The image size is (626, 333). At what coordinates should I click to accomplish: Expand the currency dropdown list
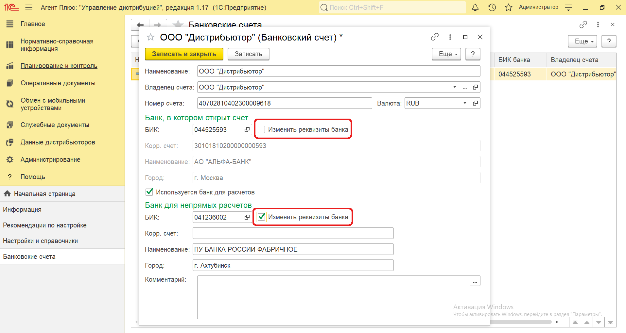click(x=465, y=103)
